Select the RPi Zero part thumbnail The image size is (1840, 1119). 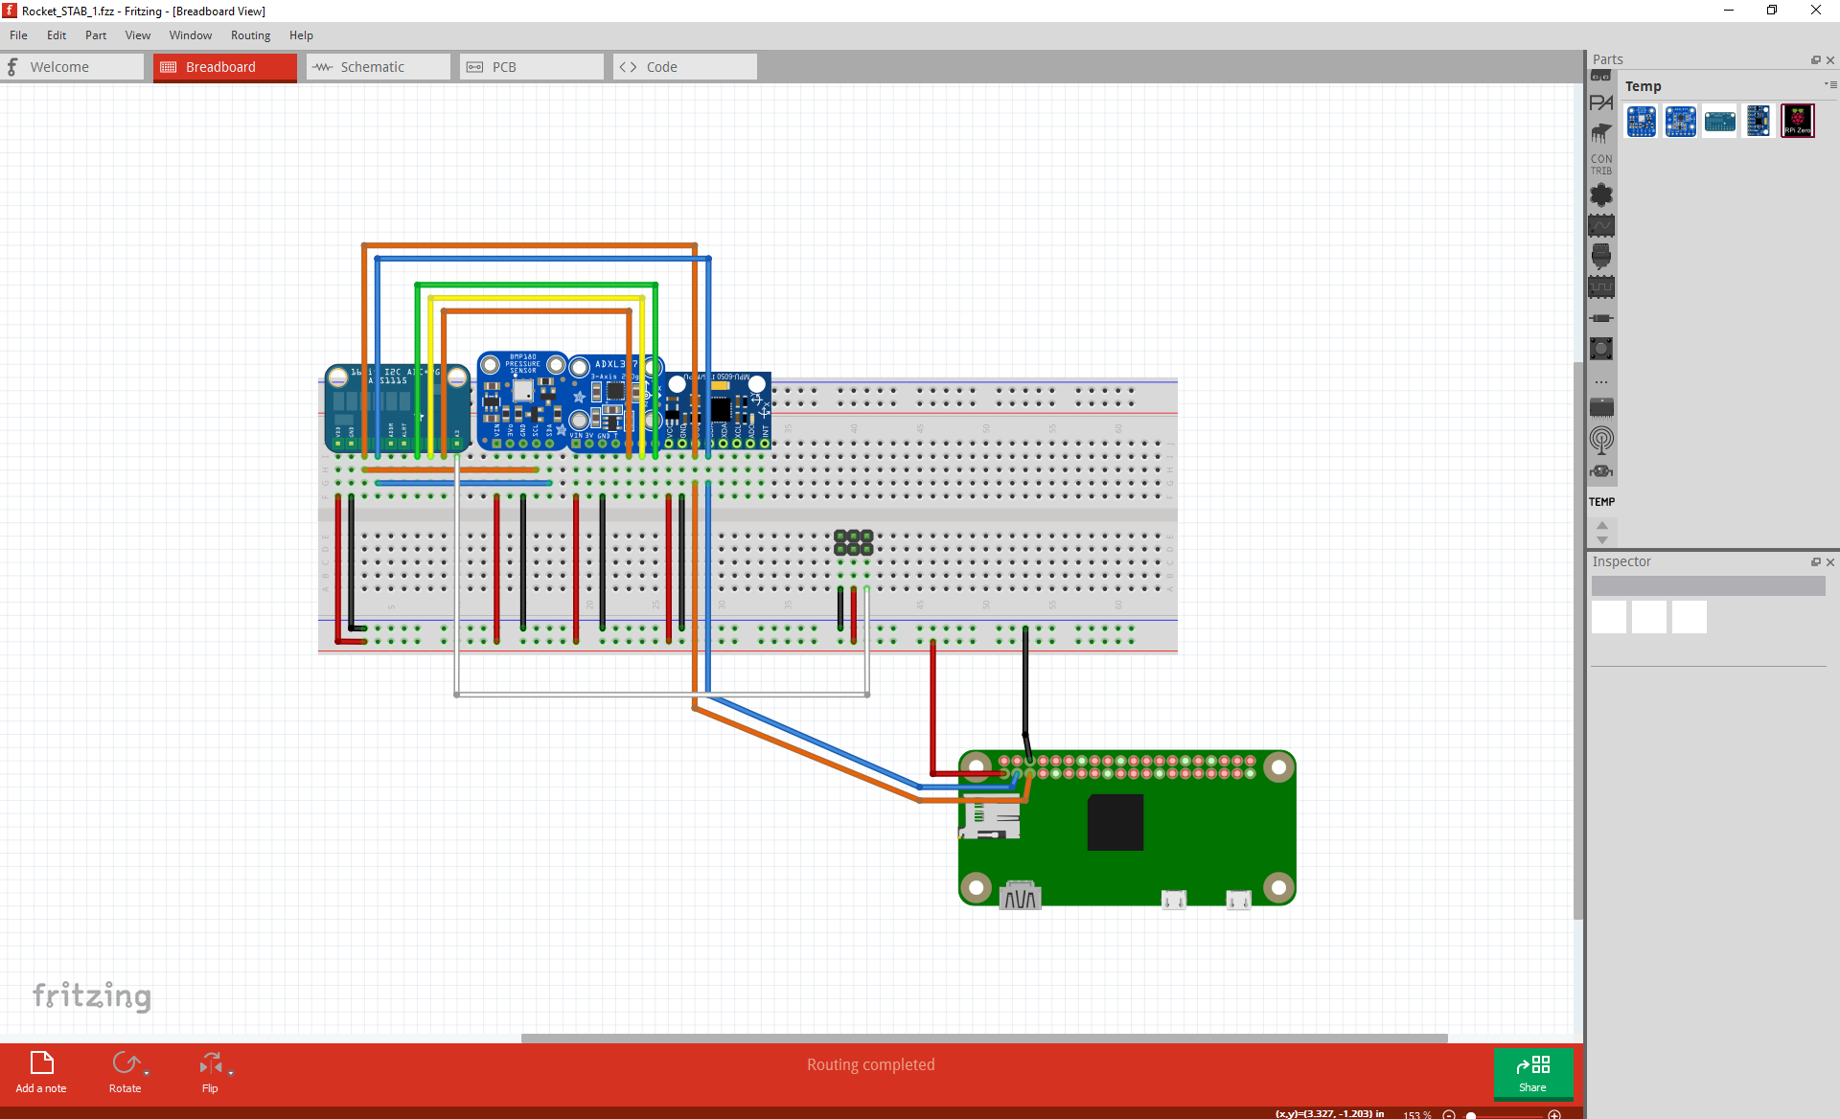point(1798,120)
